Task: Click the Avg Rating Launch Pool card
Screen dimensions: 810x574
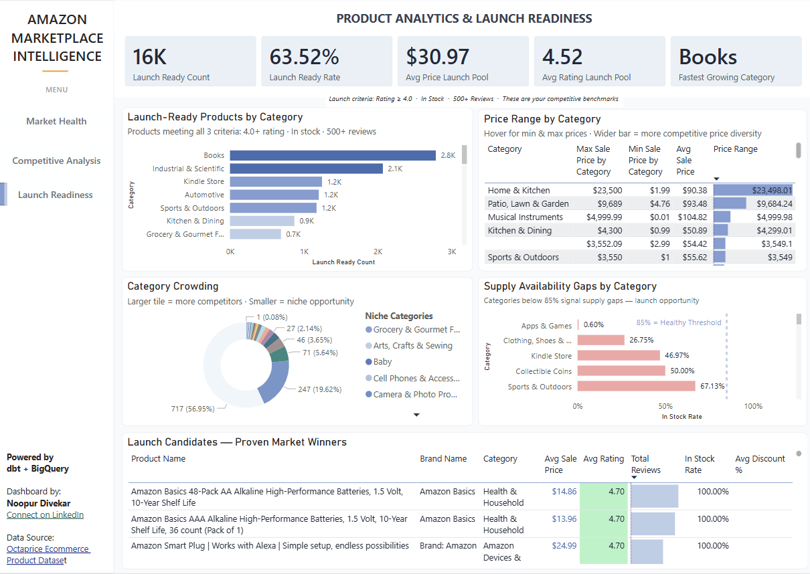Action: point(600,62)
